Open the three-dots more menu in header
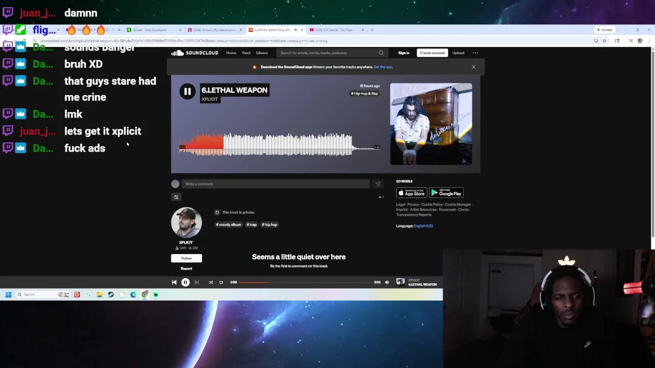Viewport: 655px width, 368px height. (x=475, y=53)
